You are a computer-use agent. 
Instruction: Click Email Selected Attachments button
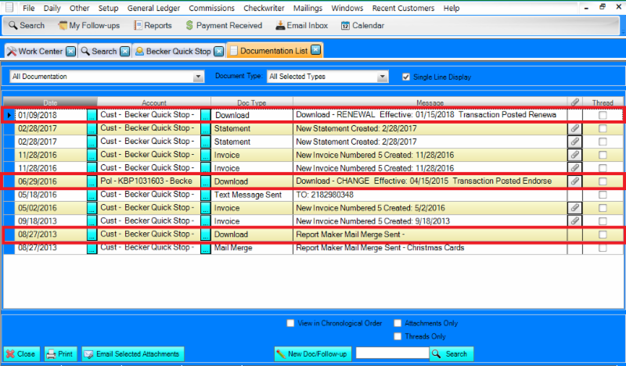click(133, 353)
